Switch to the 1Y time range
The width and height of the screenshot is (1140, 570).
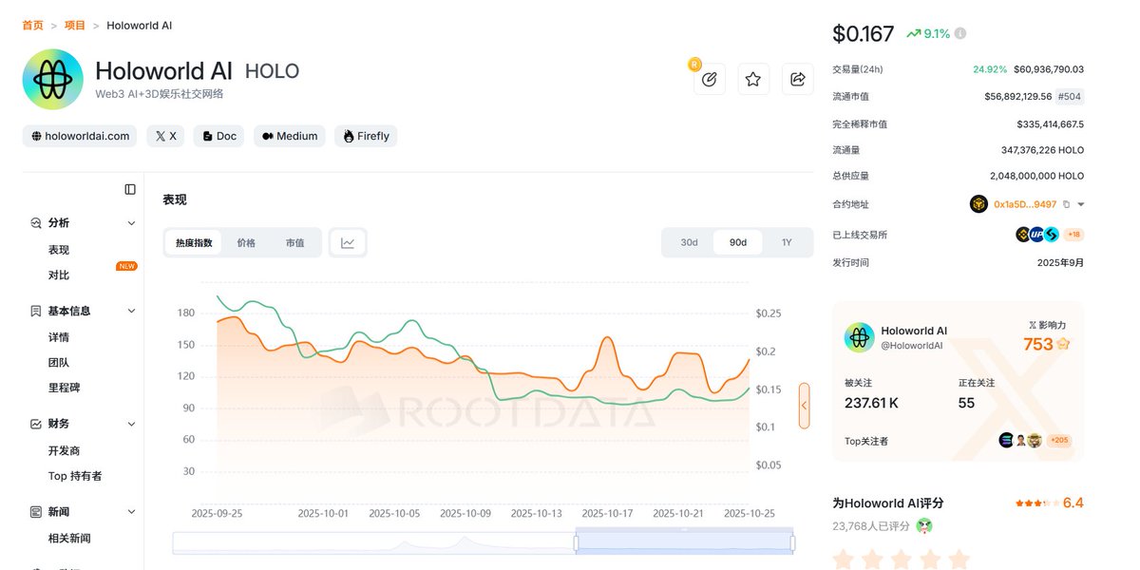(x=786, y=242)
